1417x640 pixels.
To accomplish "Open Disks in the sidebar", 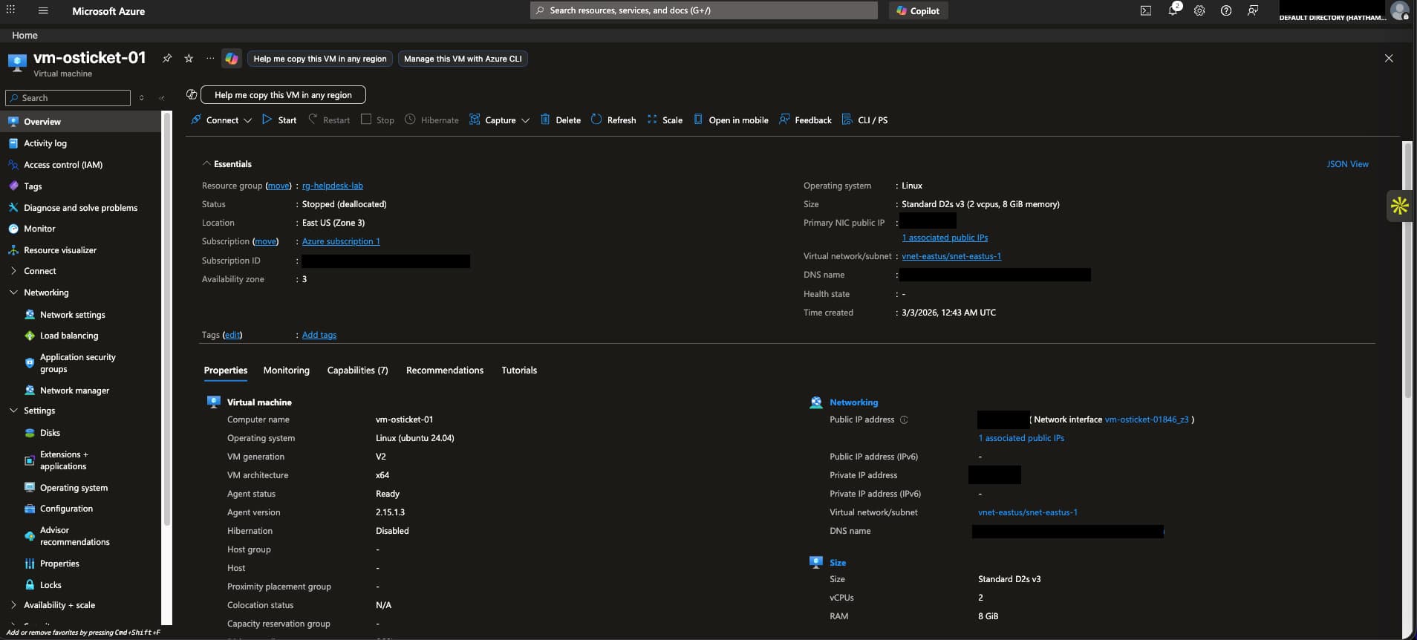I will pyautogui.click(x=50, y=433).
